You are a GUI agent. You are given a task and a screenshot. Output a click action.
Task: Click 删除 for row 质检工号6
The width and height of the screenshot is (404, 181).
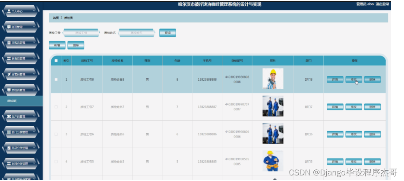point(372,134)
